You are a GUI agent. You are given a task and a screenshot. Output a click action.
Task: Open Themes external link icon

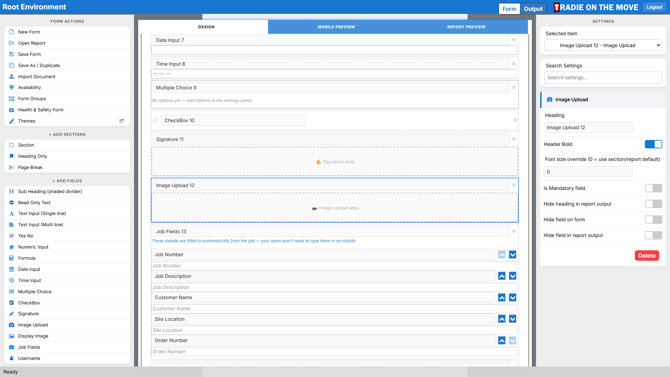coord(122,121)
